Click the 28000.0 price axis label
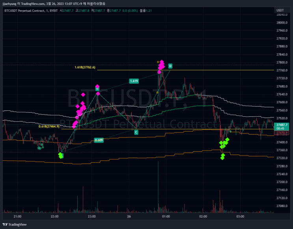This screenshot has width=293, height=229. tap(282, 22)
